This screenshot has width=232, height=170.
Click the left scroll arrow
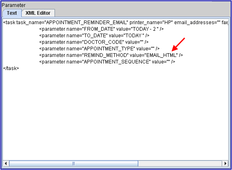(6, 163)
